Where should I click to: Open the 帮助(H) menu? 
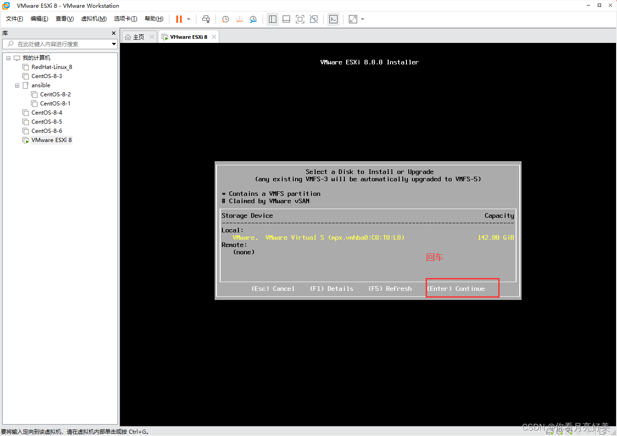154,19
